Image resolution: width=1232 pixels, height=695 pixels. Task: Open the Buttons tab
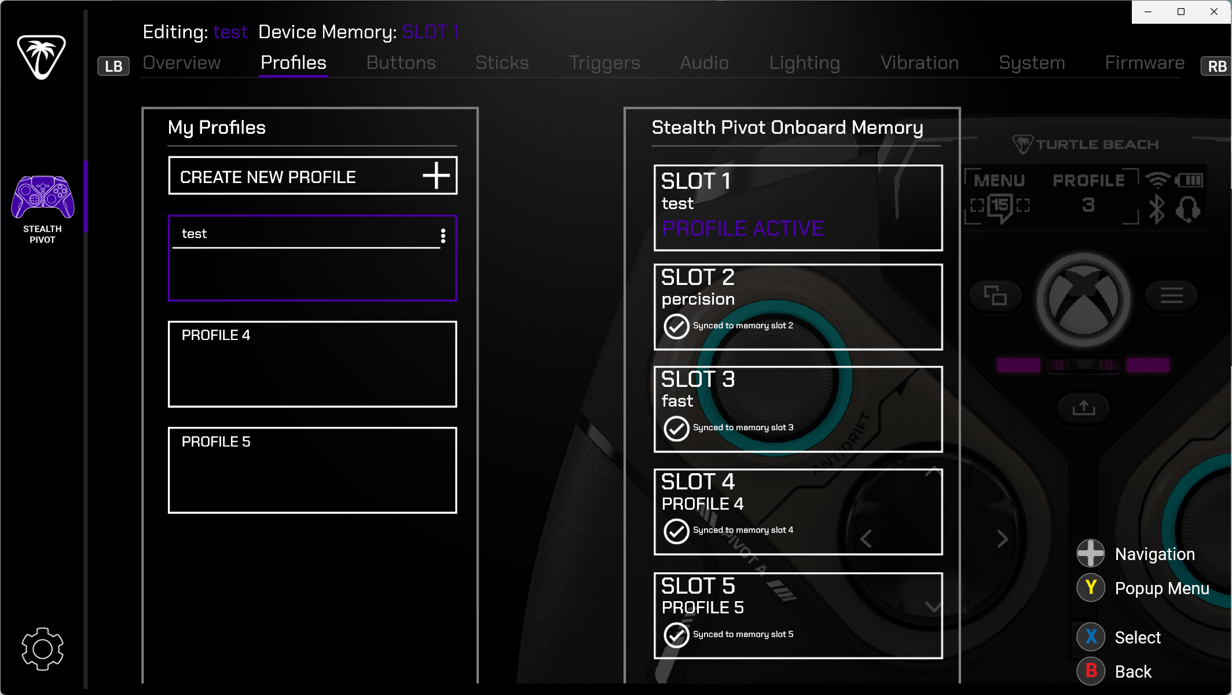(401, 63)
